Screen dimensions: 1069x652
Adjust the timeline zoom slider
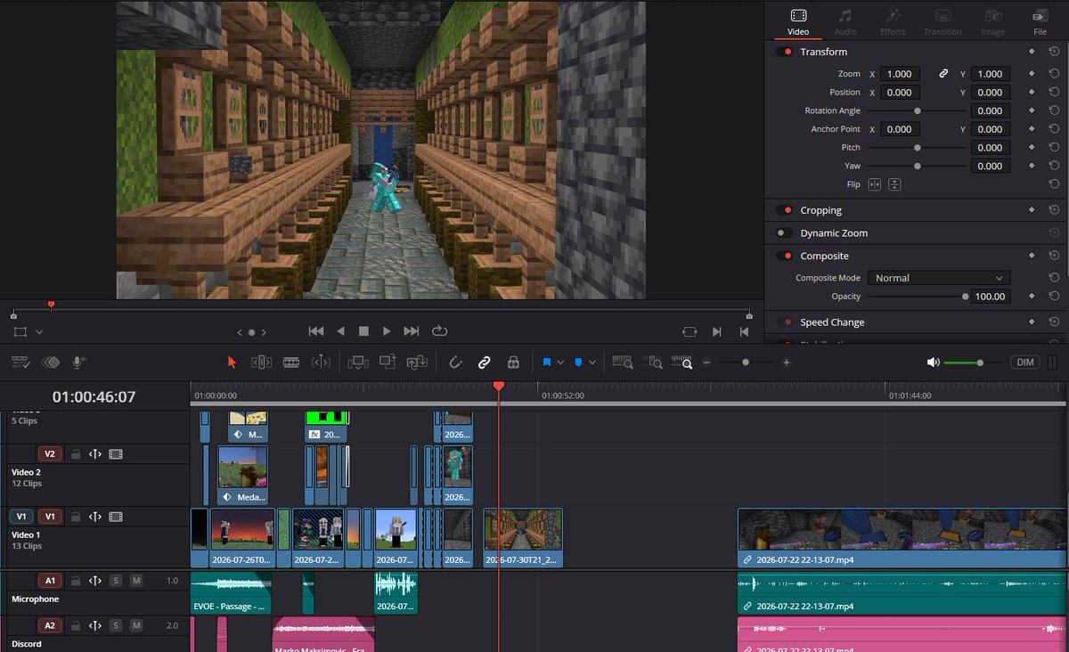click(746, 363)
